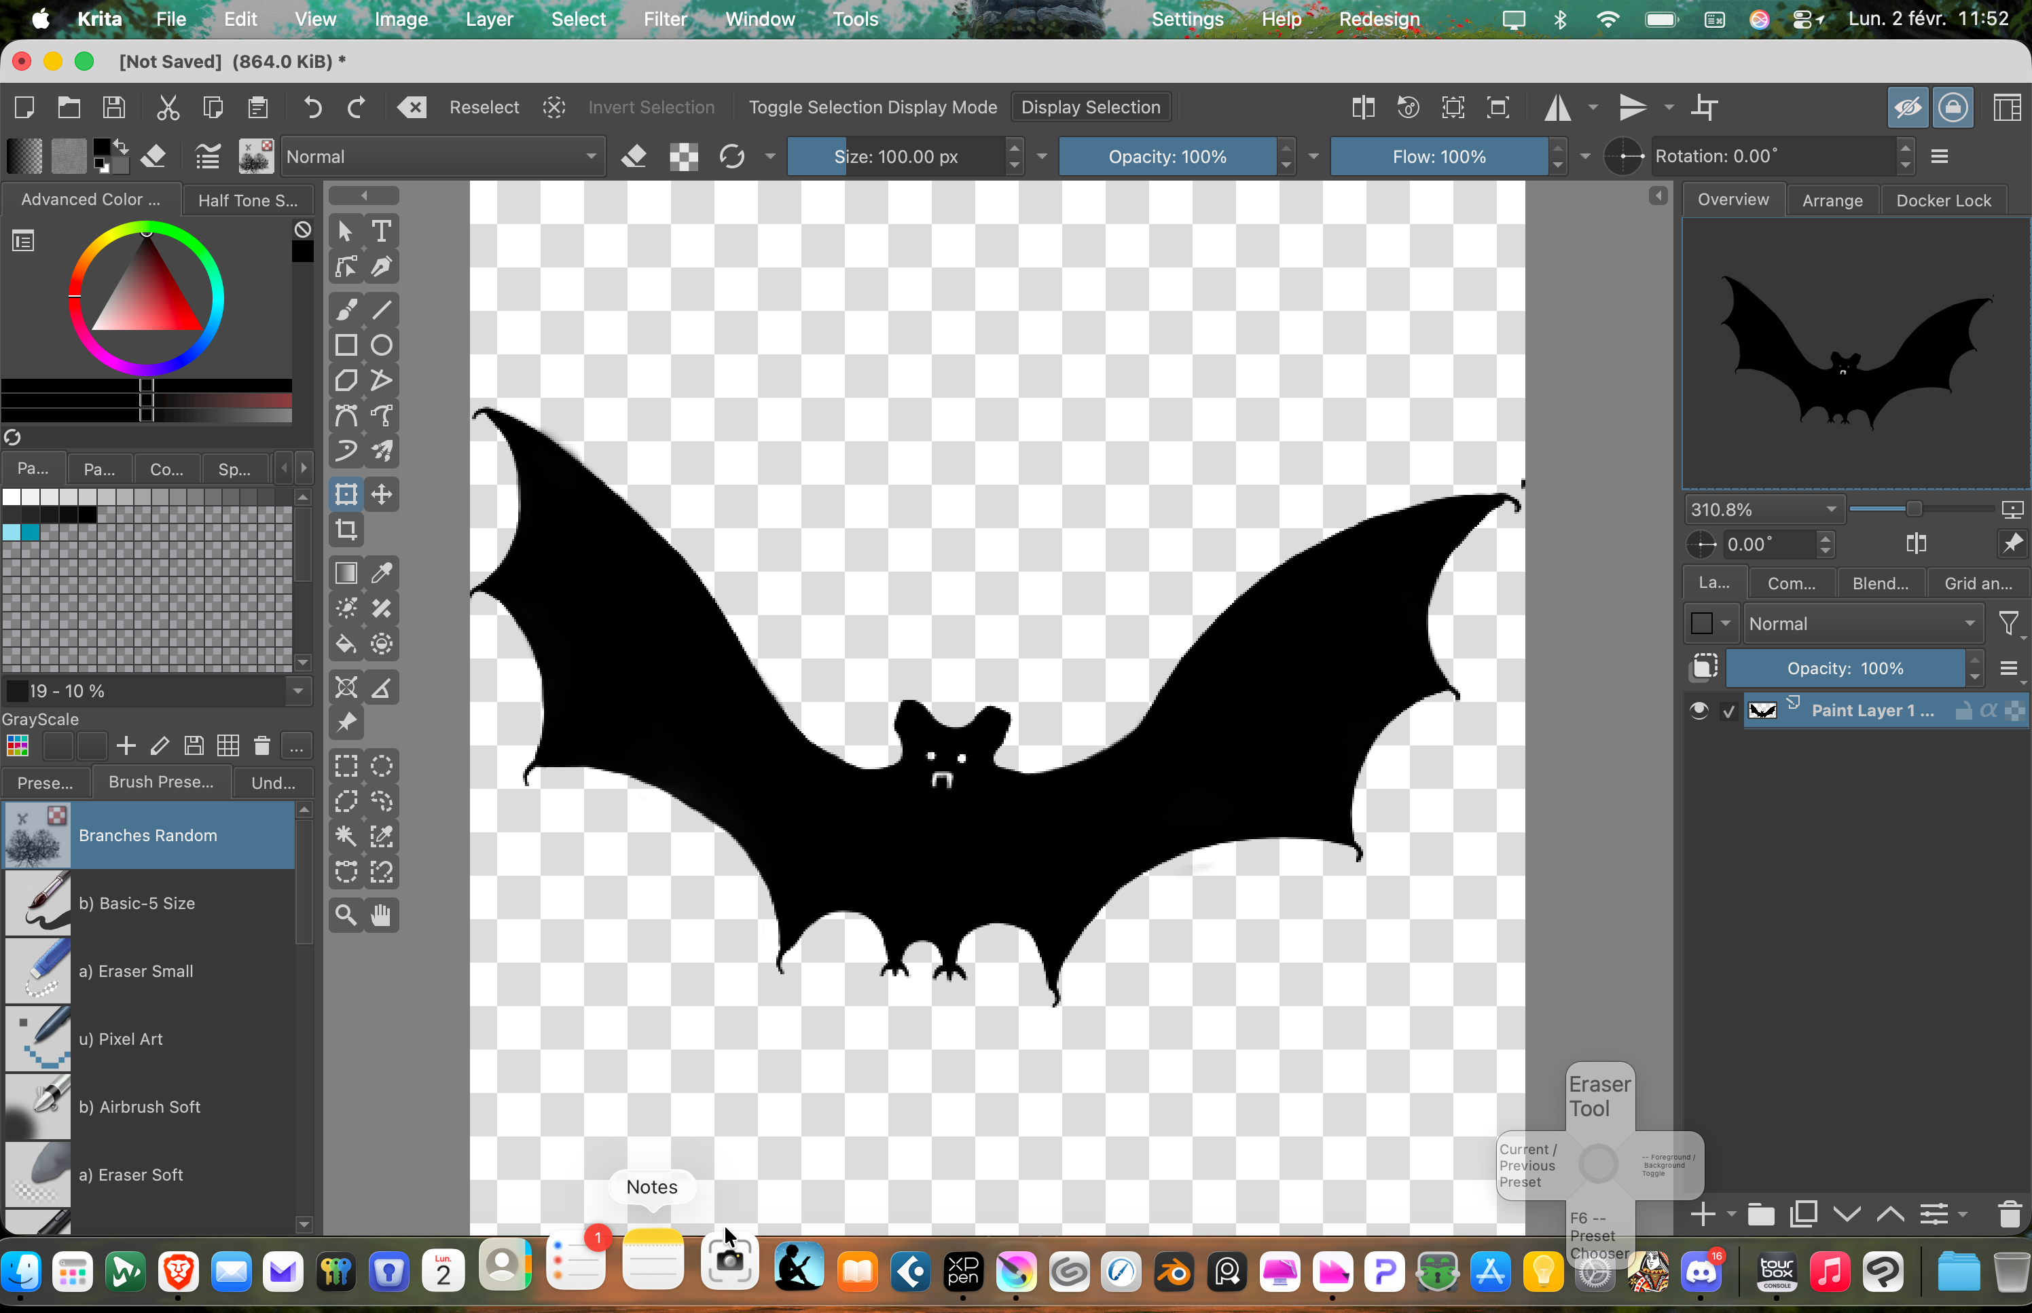Toggle eraser mode in brush toolbar
This screenshot has width=2032, height=1313.
[x=634, y=157]
